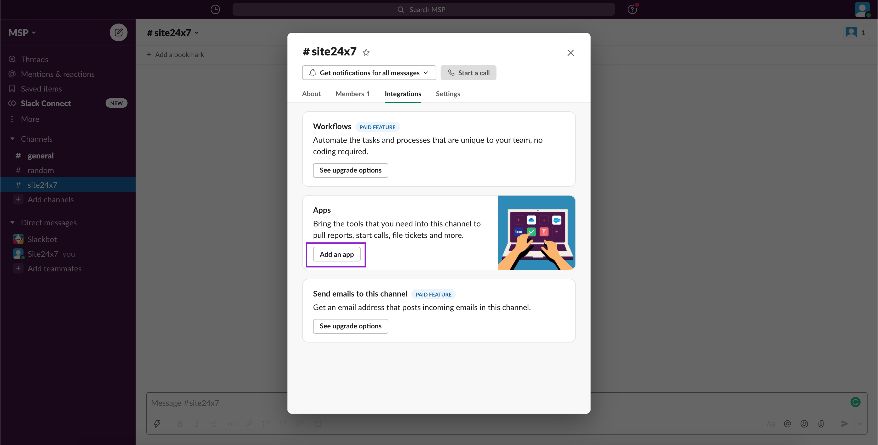Star the site24x7 channel

pos(366,52)
